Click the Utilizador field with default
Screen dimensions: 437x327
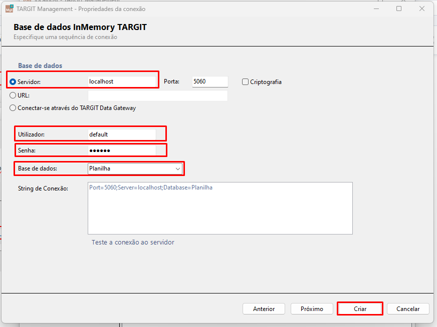click(x=122, y=134)
